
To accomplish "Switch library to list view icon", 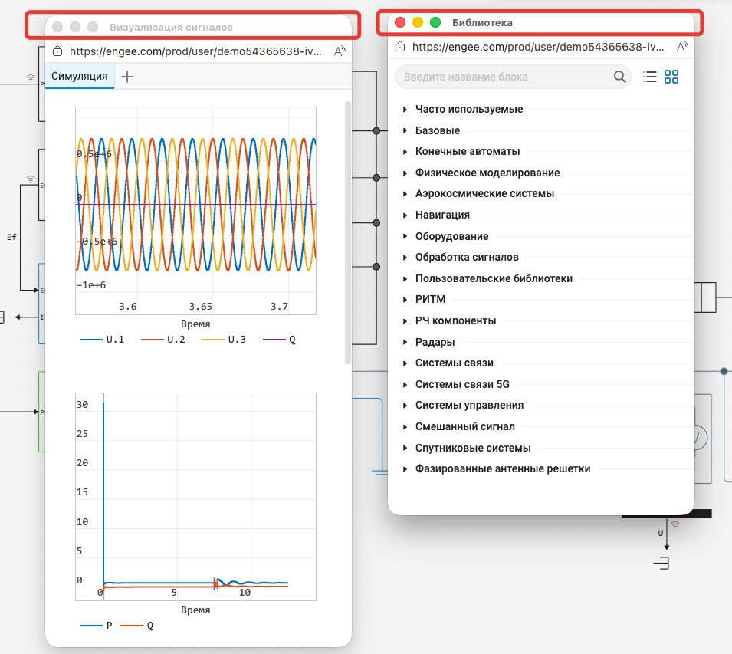I will tap(649, 77).
